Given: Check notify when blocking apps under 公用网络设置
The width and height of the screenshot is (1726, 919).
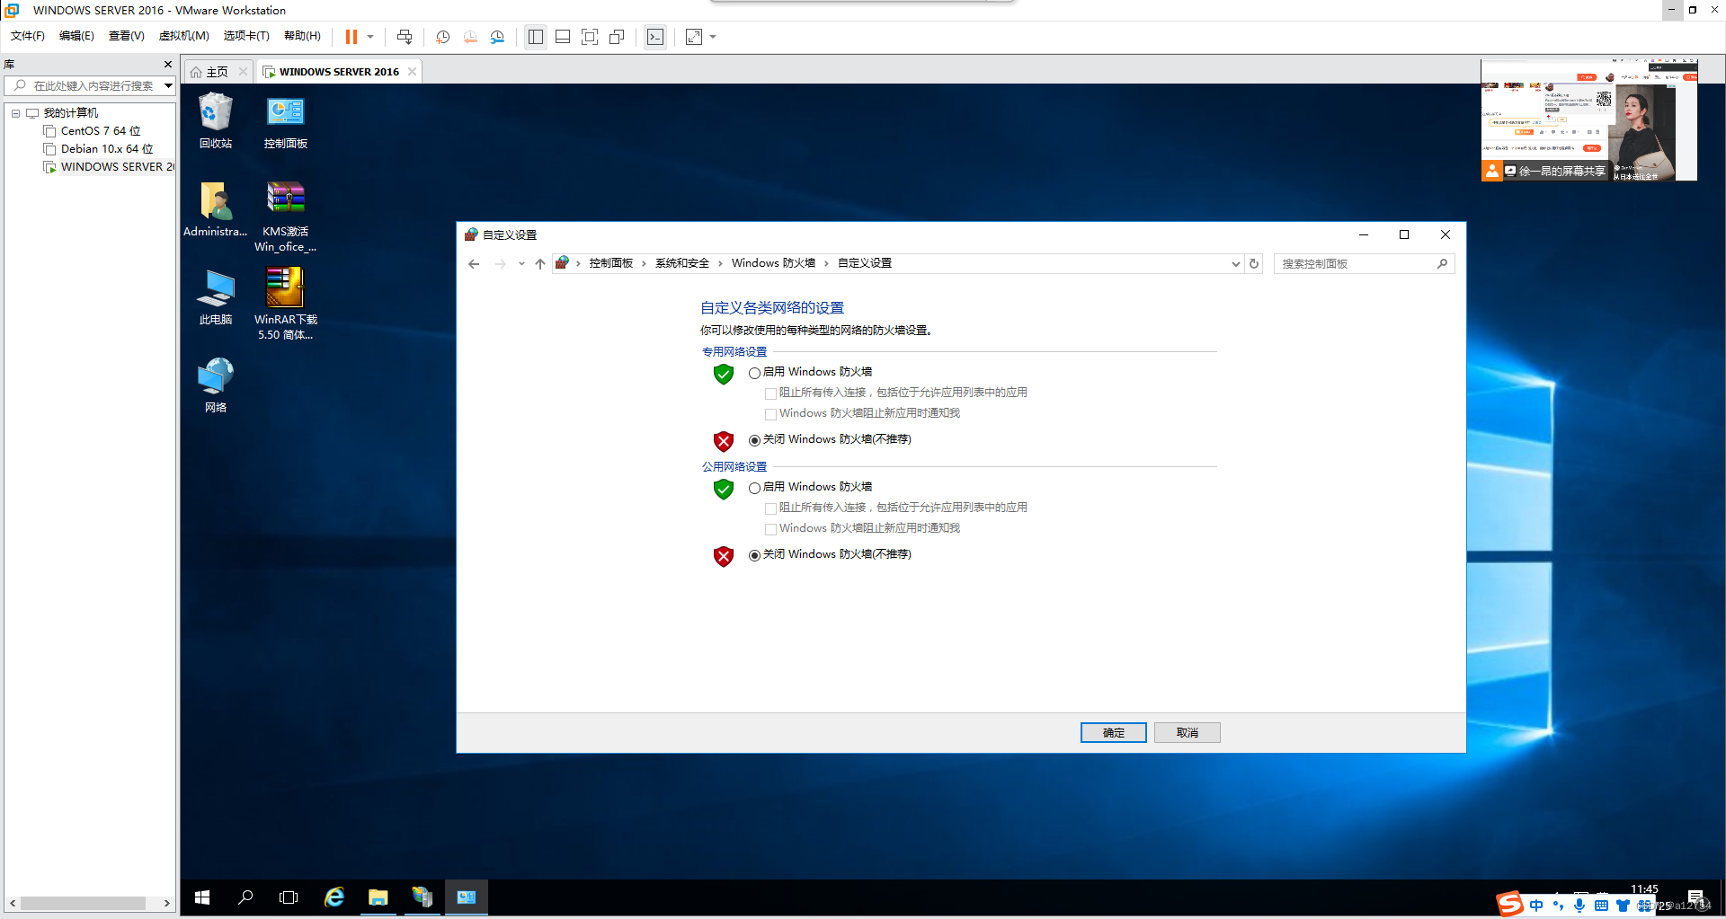Looking at the screenshot, I should click(x=770, y=529).
